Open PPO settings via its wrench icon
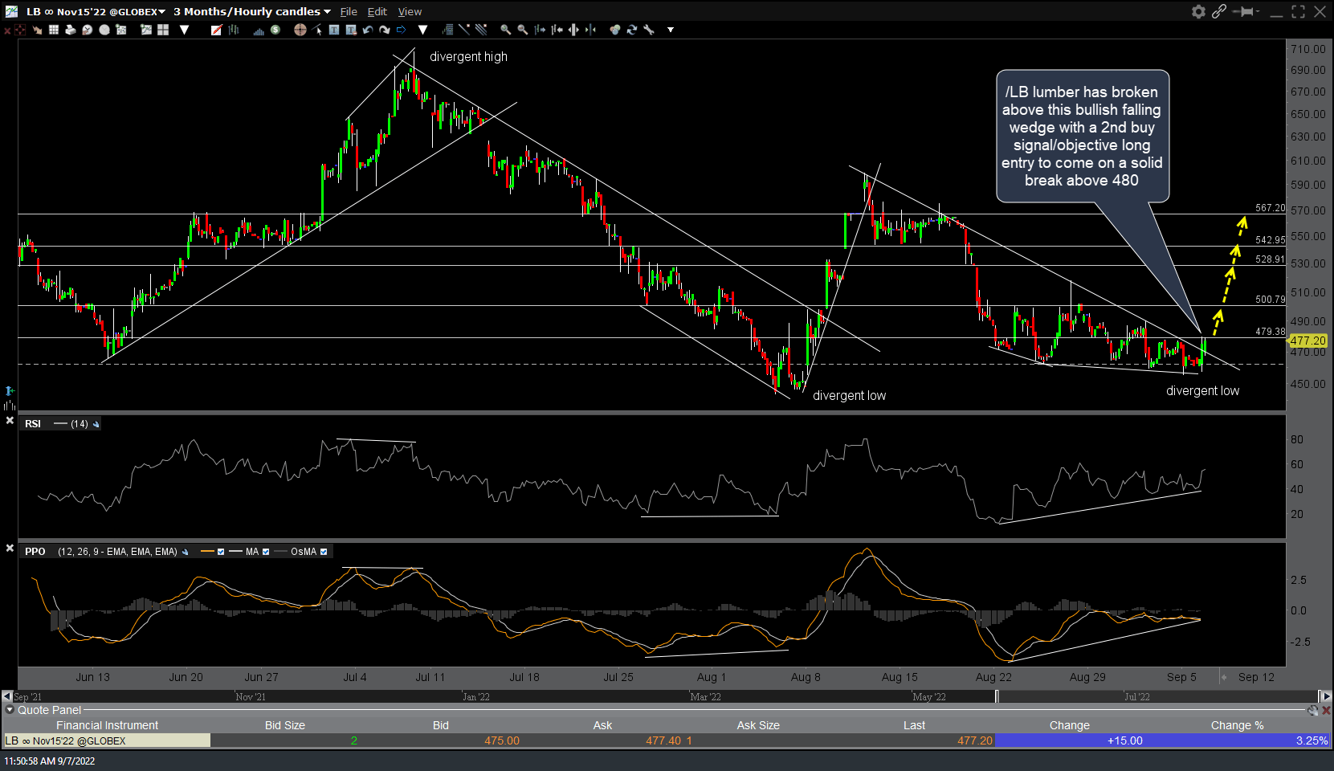The width and height of the screenshot is (1334, 771). tap(184, 552)
